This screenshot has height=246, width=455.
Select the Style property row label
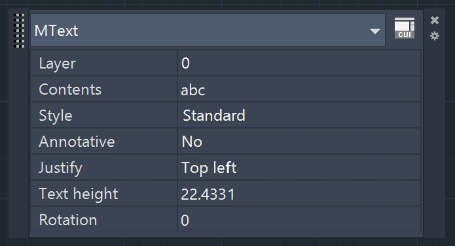pos(104,115)
